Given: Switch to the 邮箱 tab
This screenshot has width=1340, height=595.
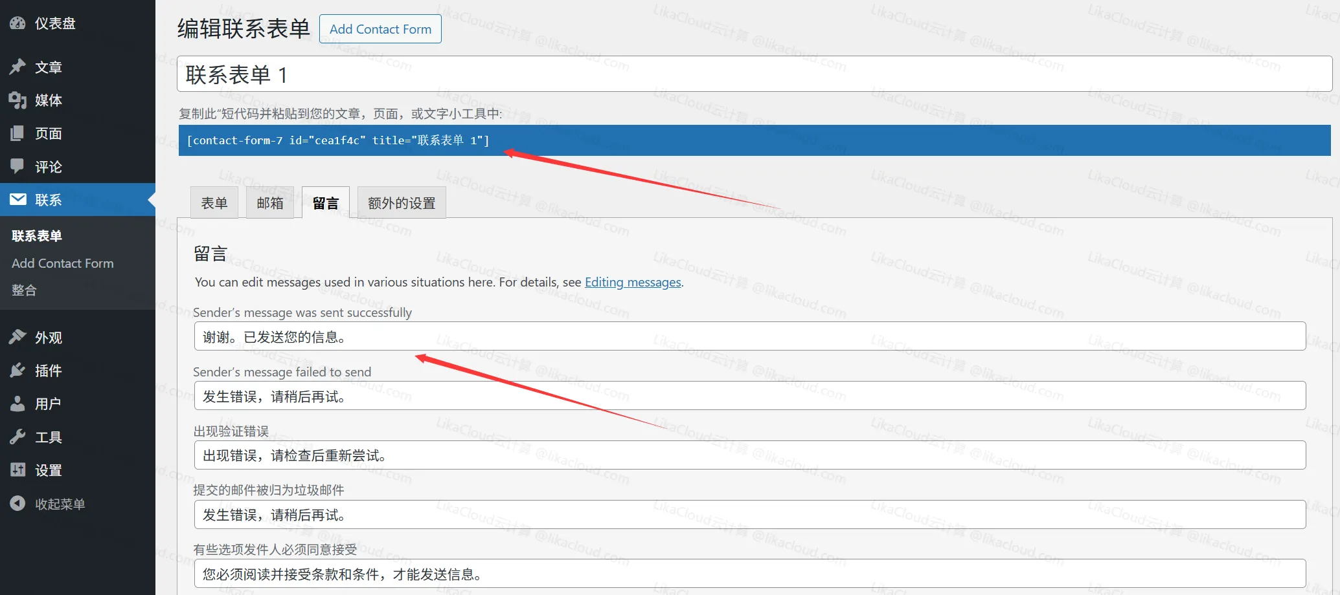Looking at the screenshot, I should click(x=270, y=202).
